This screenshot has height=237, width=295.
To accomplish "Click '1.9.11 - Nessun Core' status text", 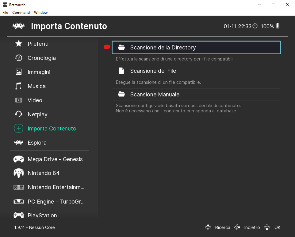I will [x=34, y=227].
